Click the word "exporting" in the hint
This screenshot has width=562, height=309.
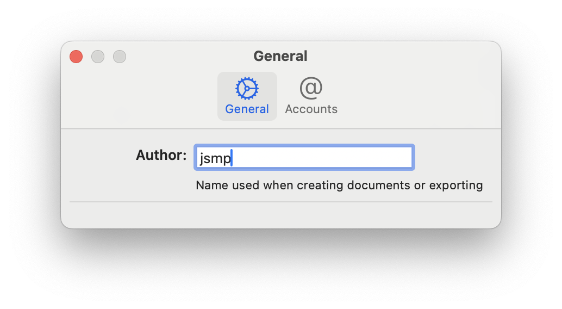tap(456, 186)
